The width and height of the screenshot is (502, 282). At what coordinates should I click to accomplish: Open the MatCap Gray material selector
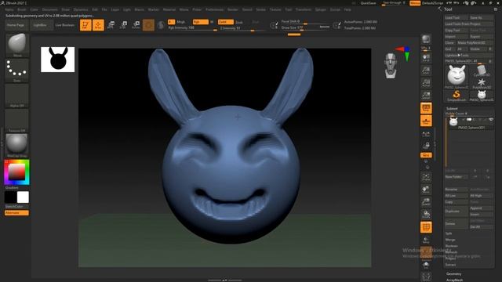pyautogui.click(x=17, y=146)
